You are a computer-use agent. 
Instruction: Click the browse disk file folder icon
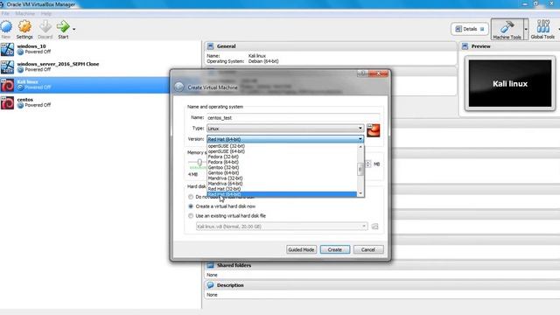[x=375, y=227]
